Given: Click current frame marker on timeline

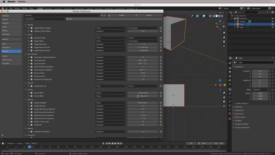Looking at the screenshot, I should point(30,147).
